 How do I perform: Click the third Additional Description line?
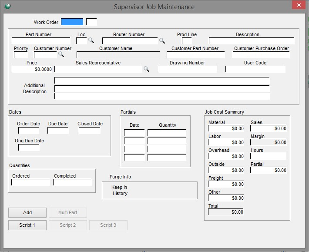(x=162, y=96)
